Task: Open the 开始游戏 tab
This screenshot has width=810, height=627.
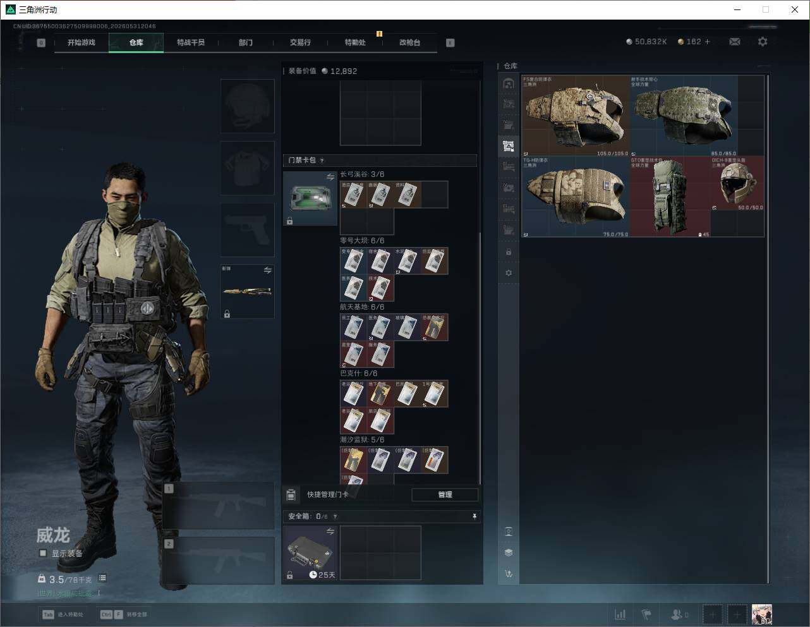Action: 82,42
